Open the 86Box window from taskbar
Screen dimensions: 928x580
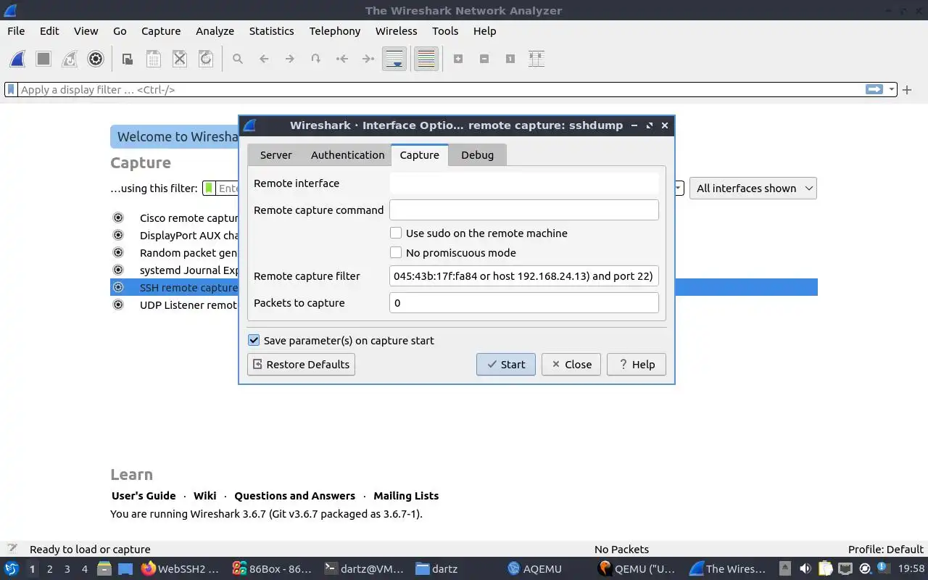(x=273, y=568)
